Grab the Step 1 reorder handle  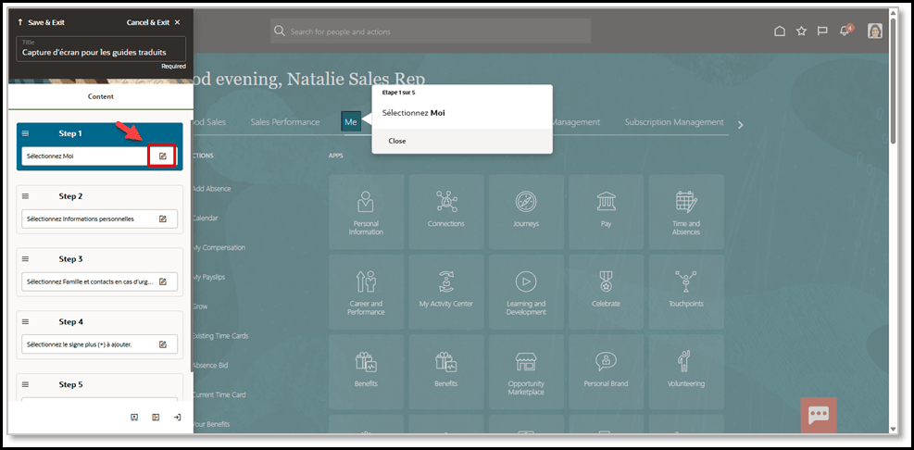26,133
